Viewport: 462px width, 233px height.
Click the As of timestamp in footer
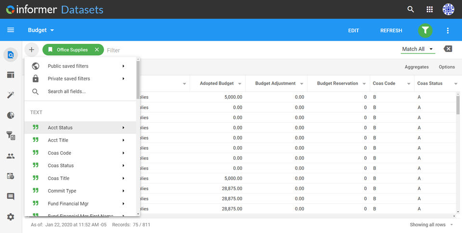pyautogui.click(x=69, y=225)
